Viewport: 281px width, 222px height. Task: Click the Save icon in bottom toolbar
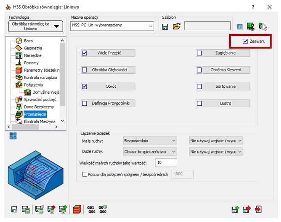click(x=14, y=210)
